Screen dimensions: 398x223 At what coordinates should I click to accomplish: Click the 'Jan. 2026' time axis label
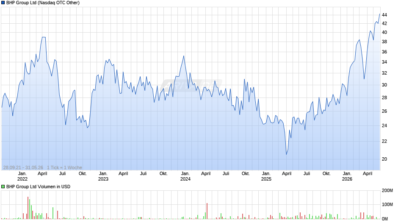point(347,176)
